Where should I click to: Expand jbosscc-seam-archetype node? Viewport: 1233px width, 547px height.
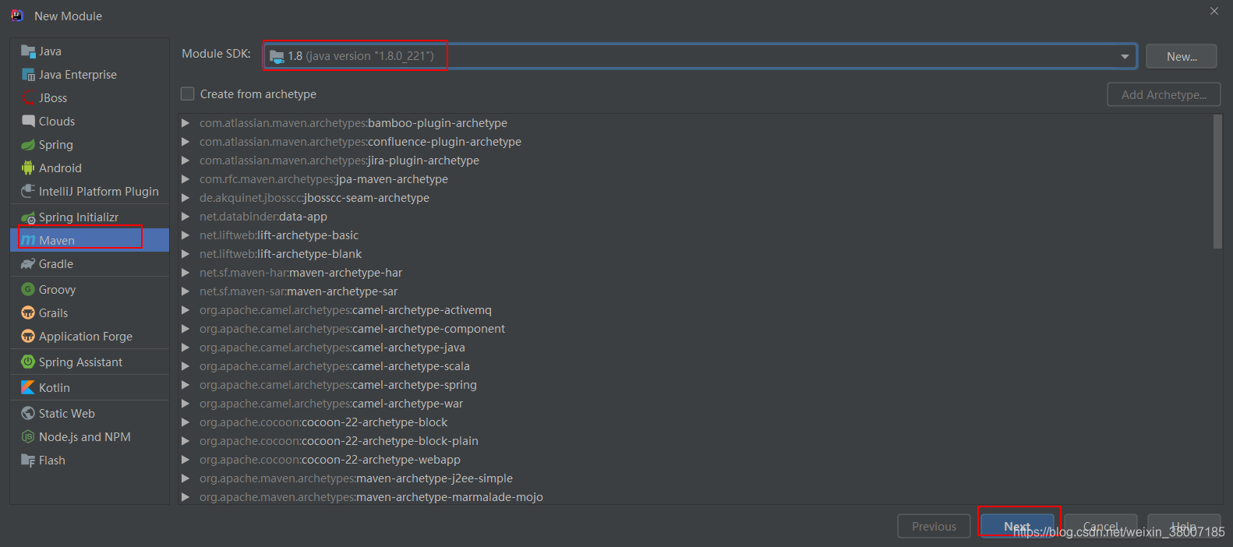185,198
